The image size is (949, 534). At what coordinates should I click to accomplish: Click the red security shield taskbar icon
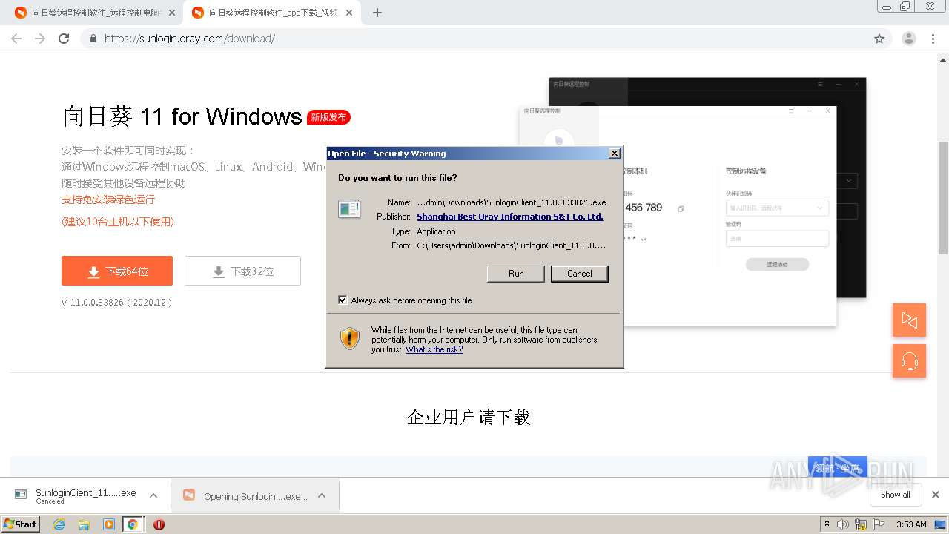click(x=159, y=524)
